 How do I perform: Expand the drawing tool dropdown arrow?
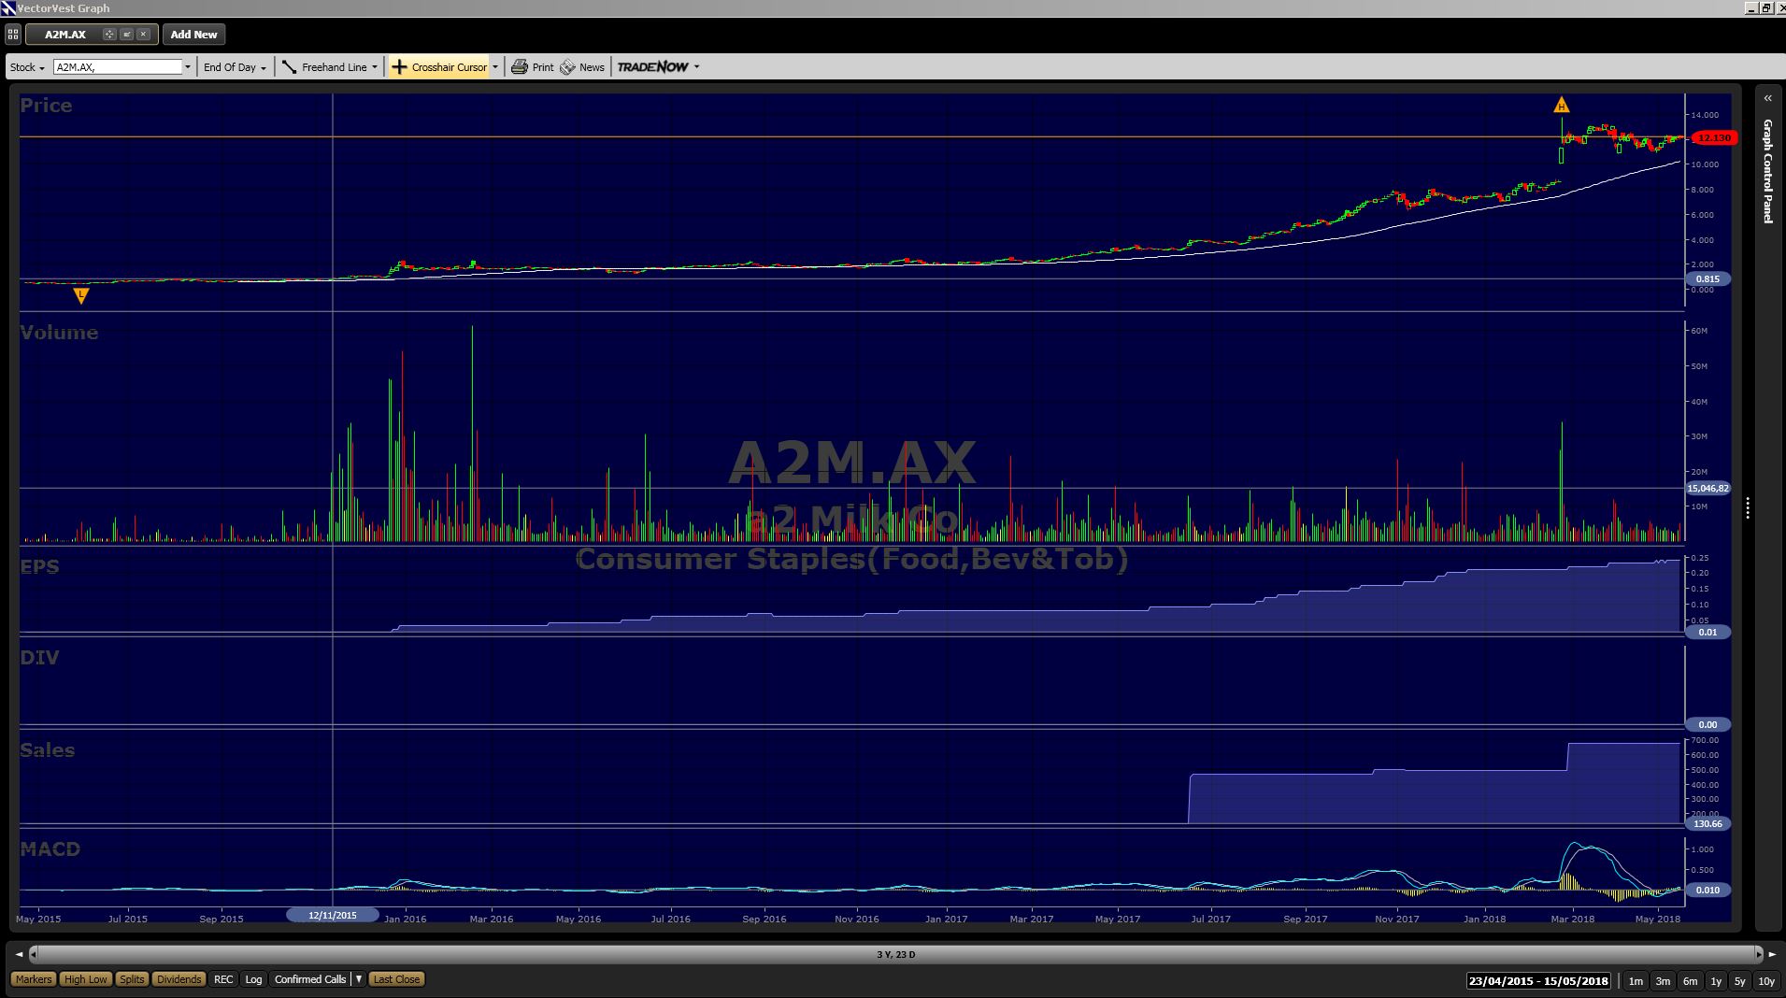pos(375,67)
